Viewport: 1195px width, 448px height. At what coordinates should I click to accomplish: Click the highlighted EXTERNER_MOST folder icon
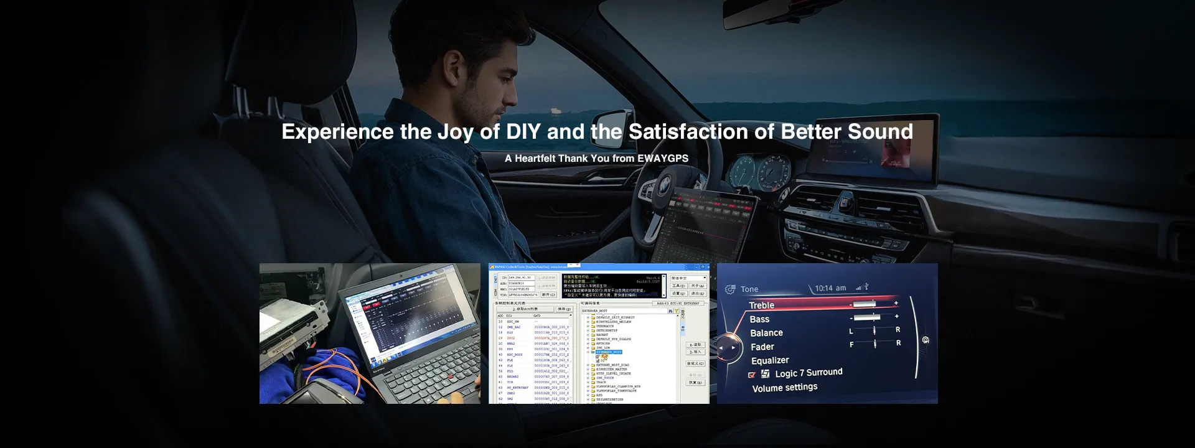593,352
